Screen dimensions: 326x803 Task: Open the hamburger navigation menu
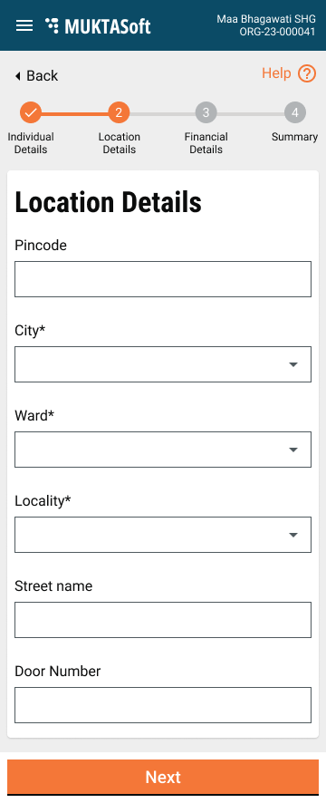(24, 25)
